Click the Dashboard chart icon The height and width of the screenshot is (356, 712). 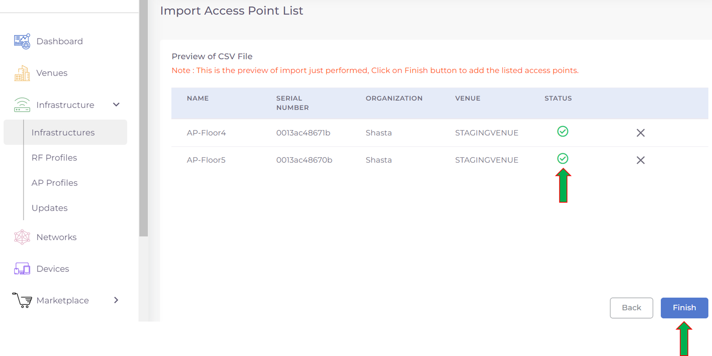click(22, 41)
